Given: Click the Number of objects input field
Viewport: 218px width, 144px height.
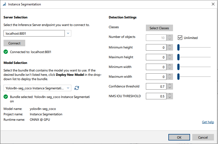Looking at the screenshot, I should [x=156, y=38].
